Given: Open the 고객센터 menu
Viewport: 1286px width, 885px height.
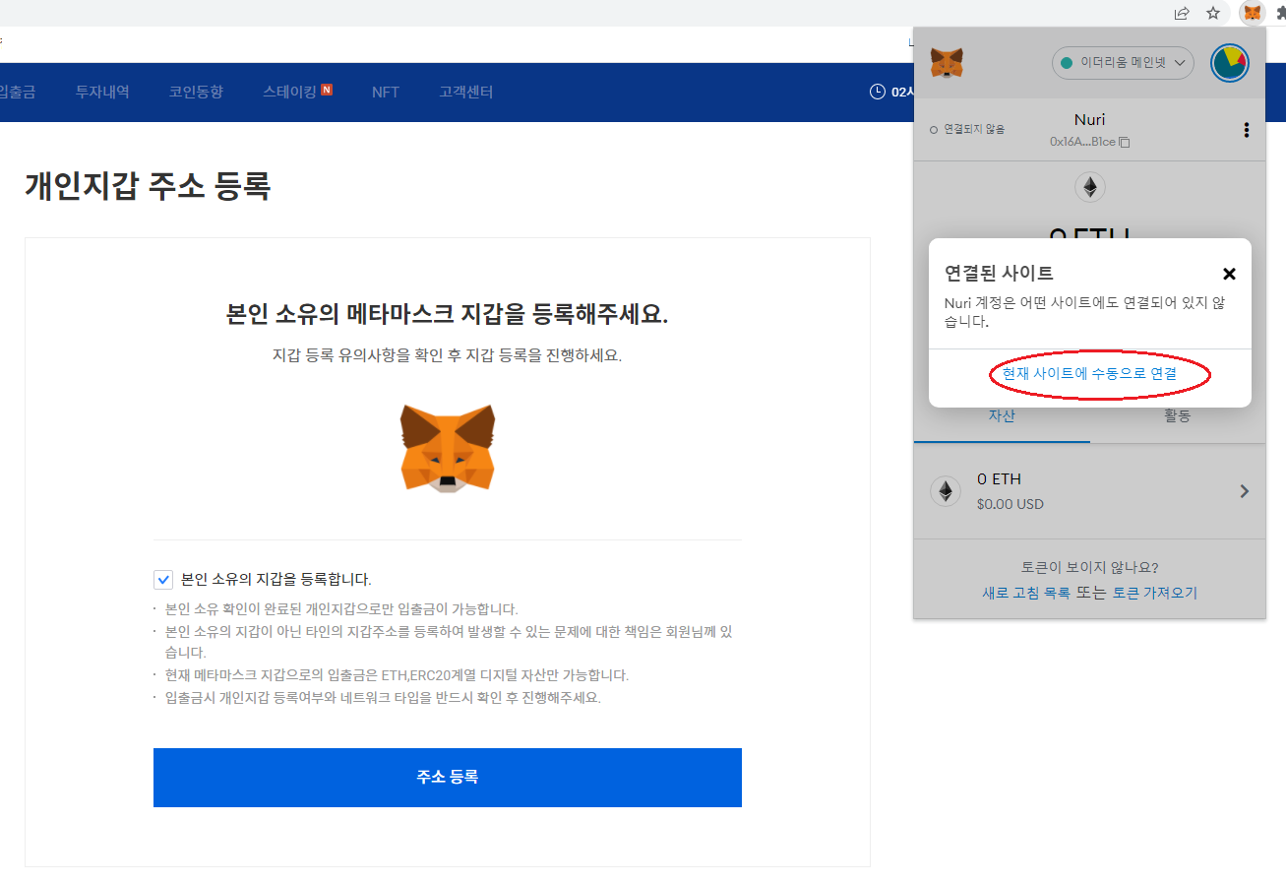Looking at the screenshot, I should click(466, 92).
